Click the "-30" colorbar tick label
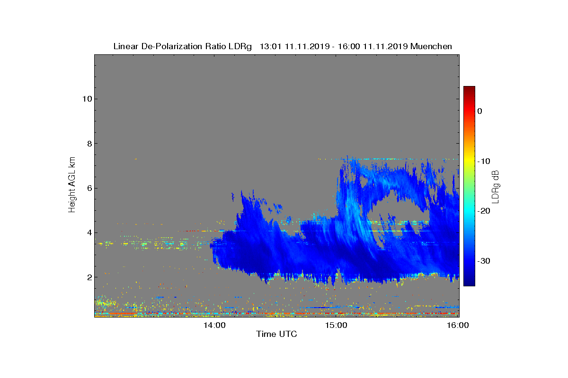568x378 pixels. [483, 261]
